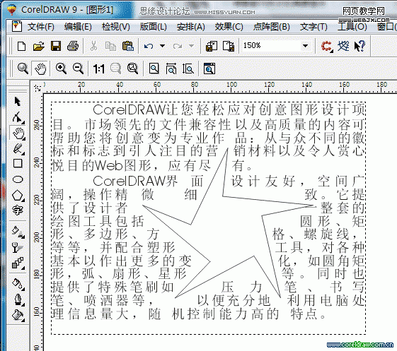Click Zoom to Page Width icon

(171, 69)
